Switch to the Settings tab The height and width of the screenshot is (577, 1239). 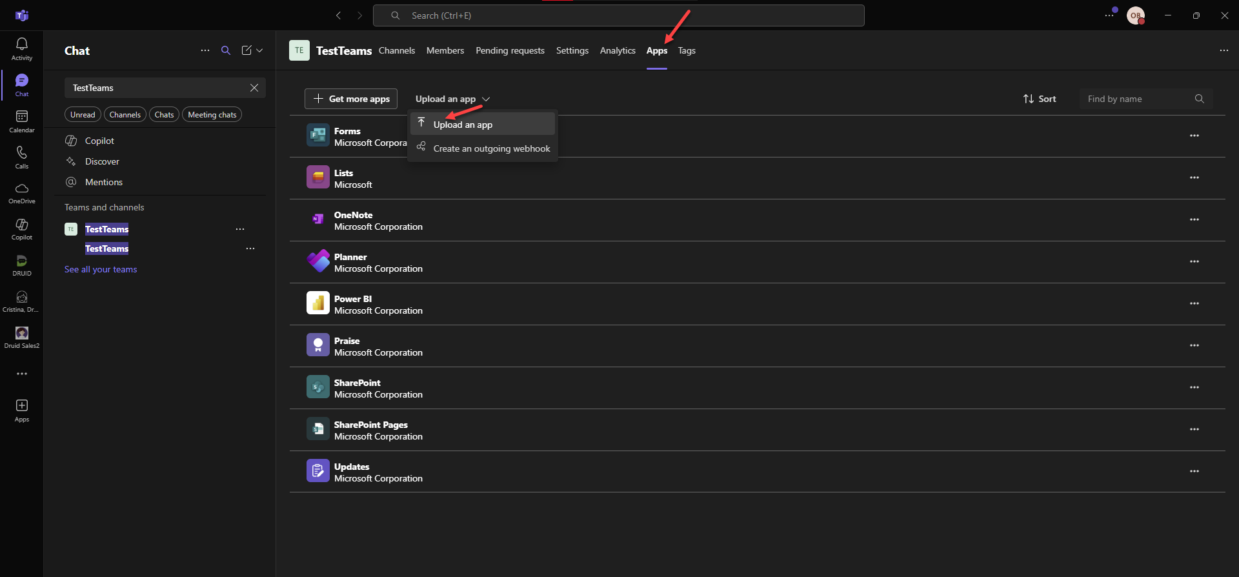pos(572,50)
